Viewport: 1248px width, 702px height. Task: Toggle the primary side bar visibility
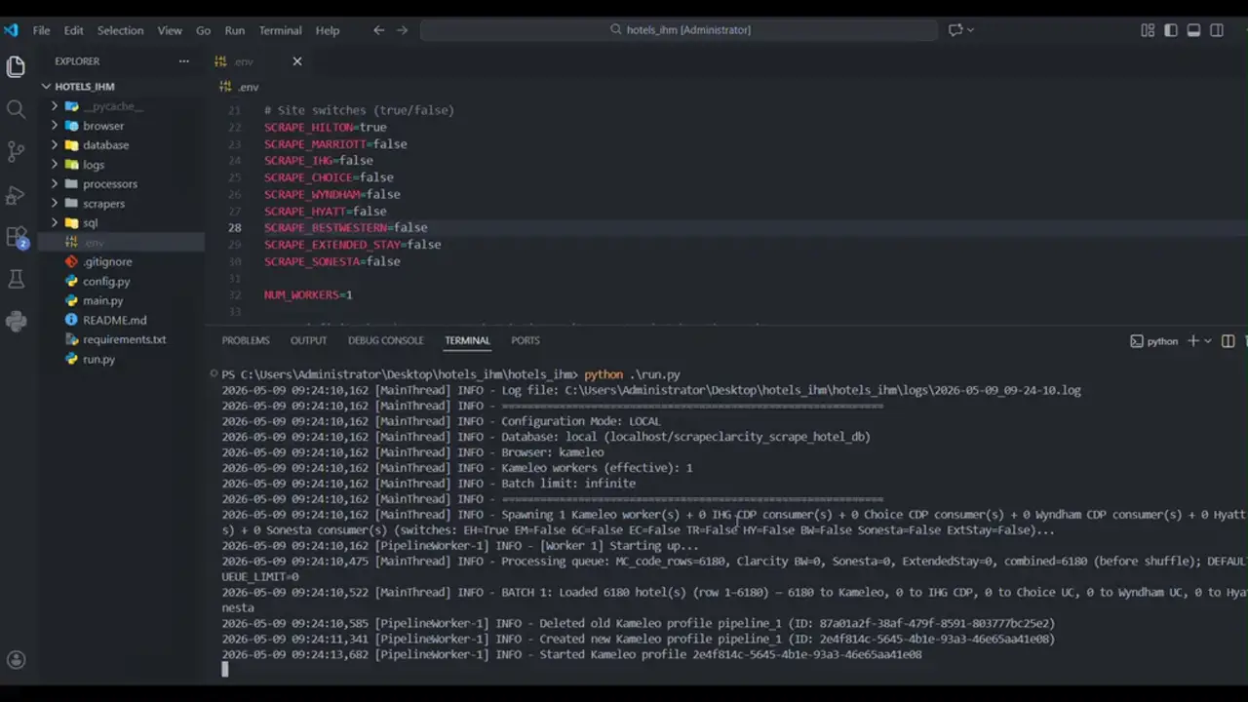1171,30
